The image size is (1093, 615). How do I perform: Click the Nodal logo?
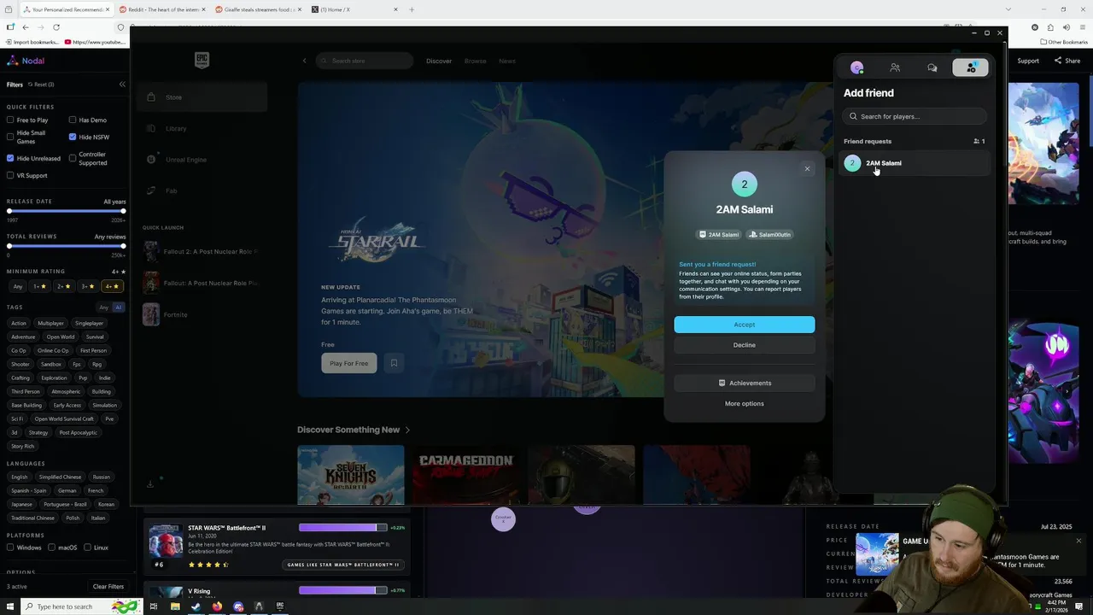[x=26, y=61]
